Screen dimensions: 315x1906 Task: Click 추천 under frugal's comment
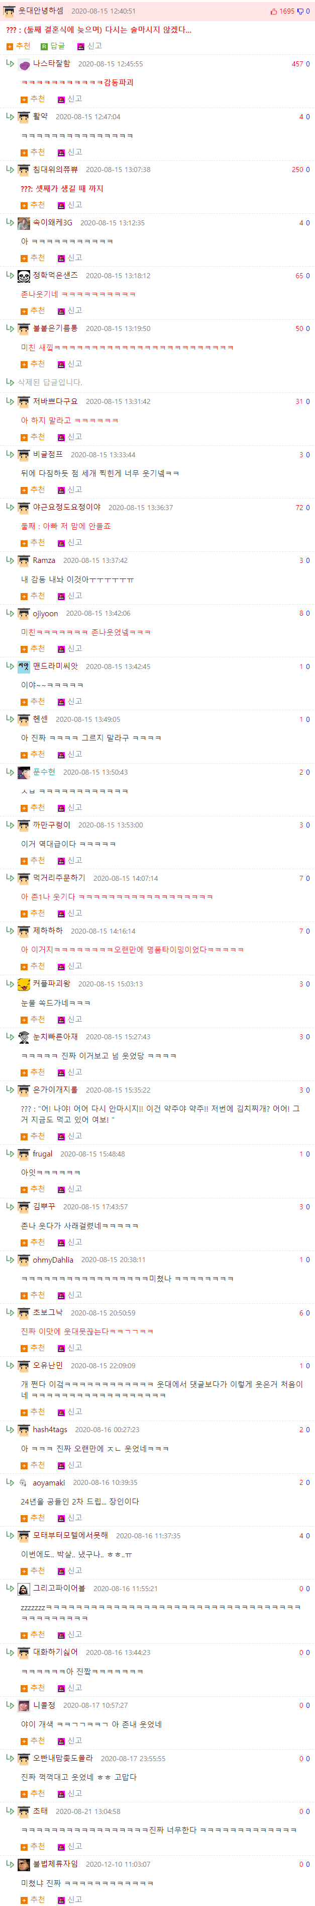[33, 1188]
